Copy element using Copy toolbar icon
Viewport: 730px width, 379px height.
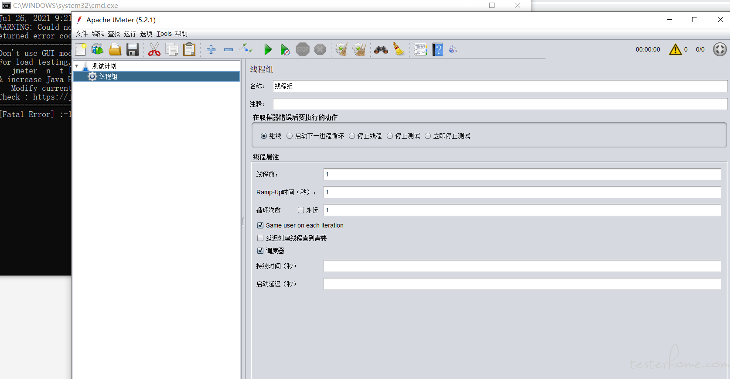(x=172, y=49)
